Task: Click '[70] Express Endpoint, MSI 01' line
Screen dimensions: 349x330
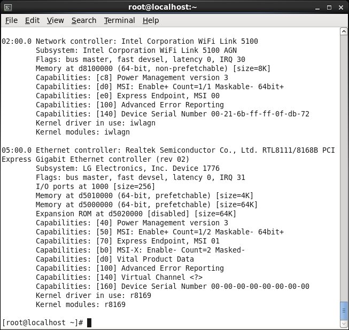Action: tap(128, 241)
